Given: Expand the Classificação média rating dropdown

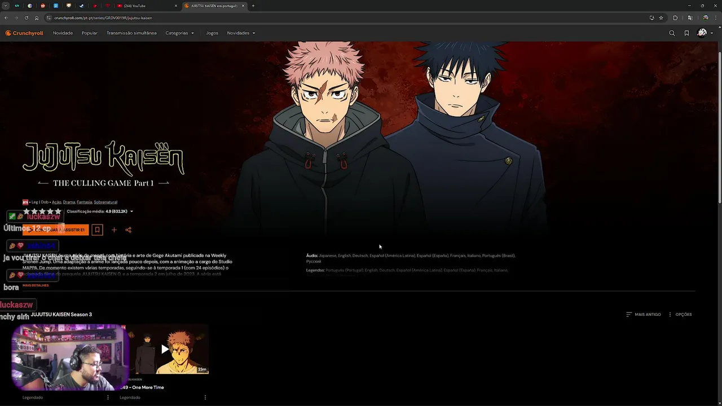Looking at the screenshot, I should (100, 211).
